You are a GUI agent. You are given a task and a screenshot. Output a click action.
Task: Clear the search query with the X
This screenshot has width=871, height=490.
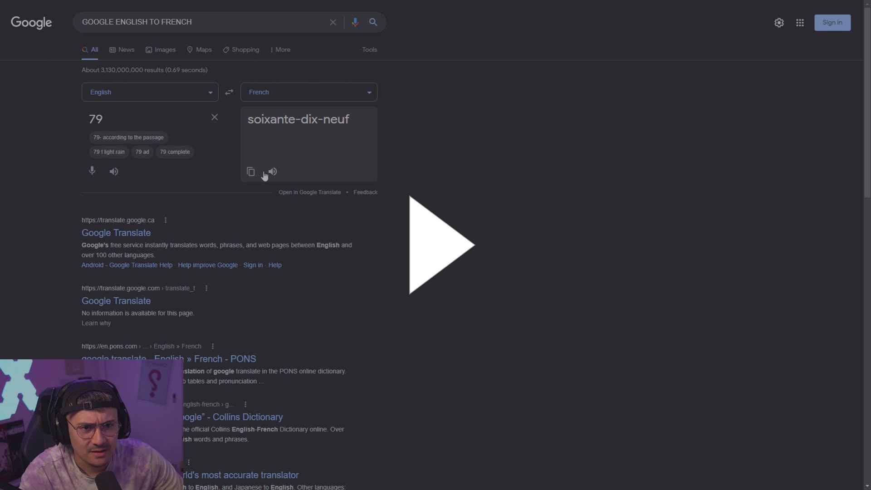point(333,22)
